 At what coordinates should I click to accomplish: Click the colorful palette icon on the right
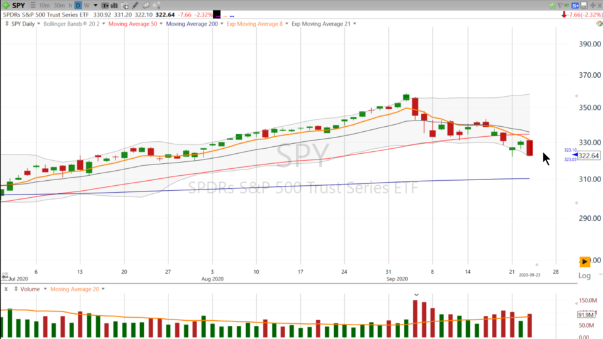coord(599,24)
